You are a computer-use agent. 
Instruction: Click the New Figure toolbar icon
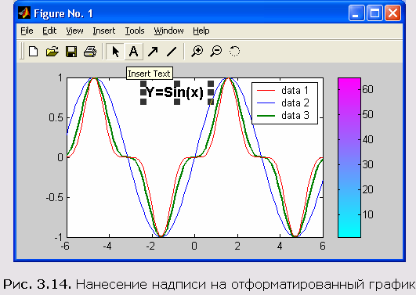pyautogui.click(x=33, y=51)
